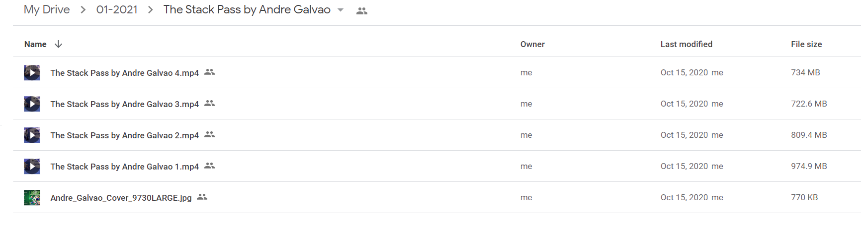Click shared people icon on Galvao 4.mp4
Image resolution: width=861 pixels, height=228 pixels.
click(210, 72)
